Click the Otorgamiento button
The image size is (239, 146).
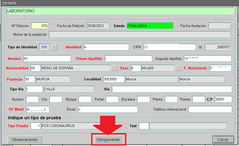pyautogui.click(x=108, y=140)
